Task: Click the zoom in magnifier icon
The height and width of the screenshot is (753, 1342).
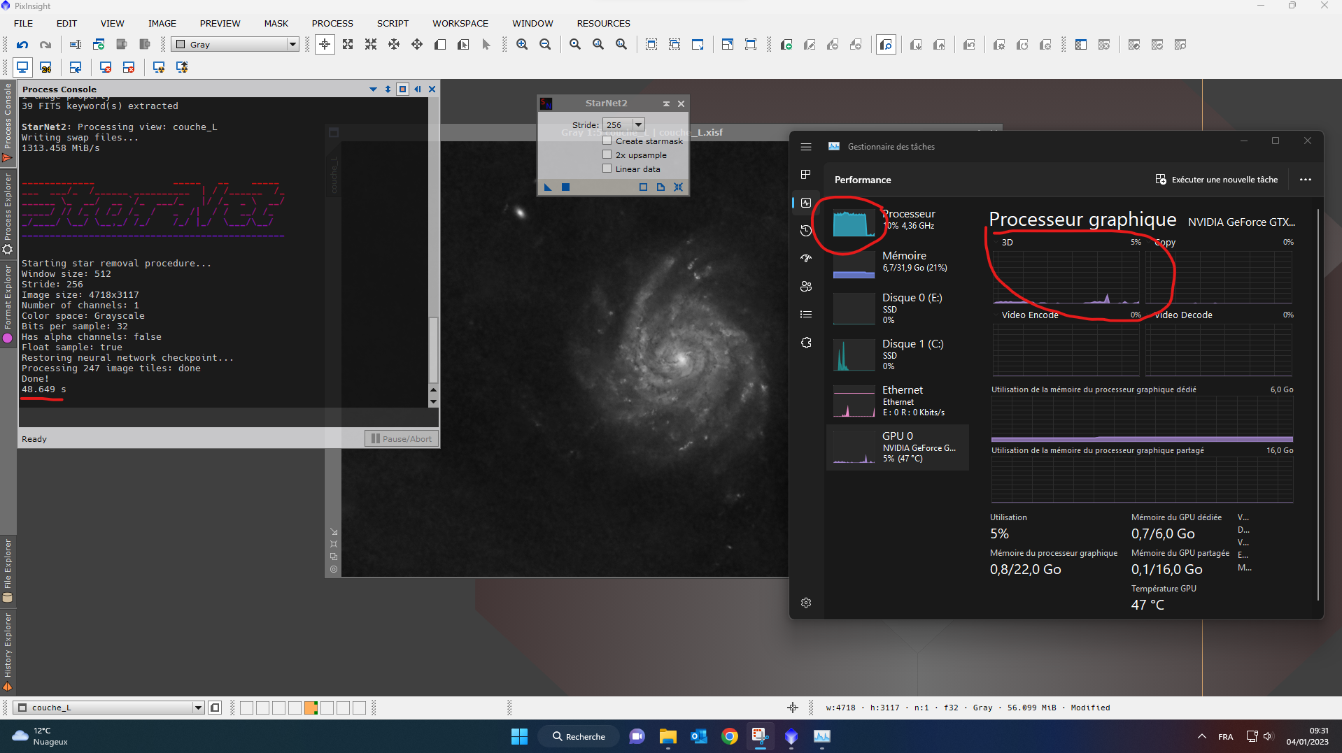Action: click(522, 45)
